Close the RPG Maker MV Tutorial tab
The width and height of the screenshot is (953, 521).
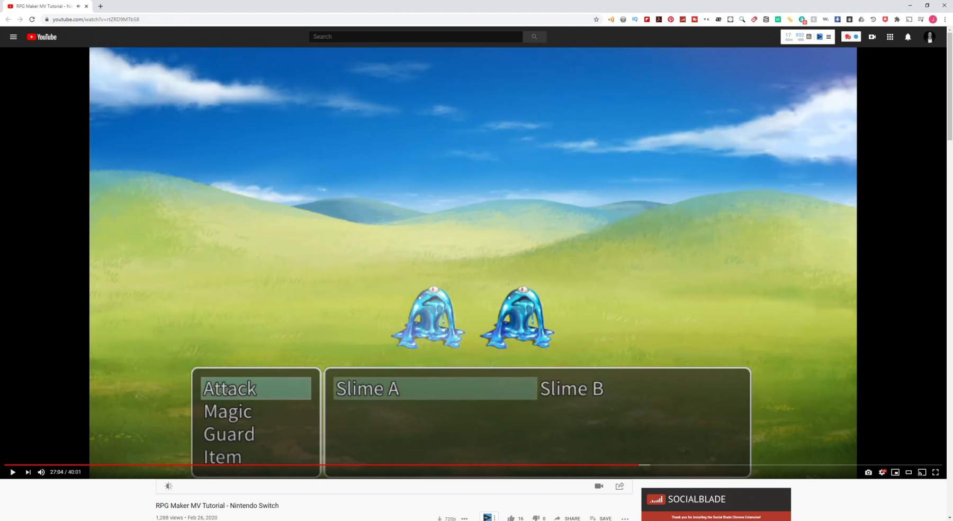tap(86, 6)
